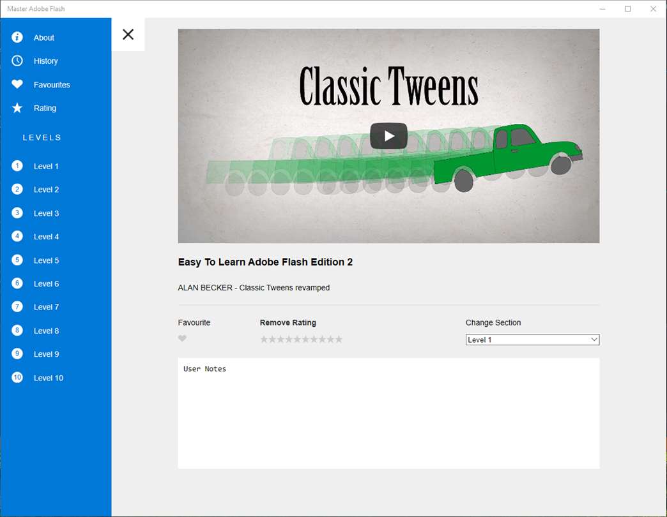
Task: Go to Level 1 numbered circle icon
Action: 17,166
